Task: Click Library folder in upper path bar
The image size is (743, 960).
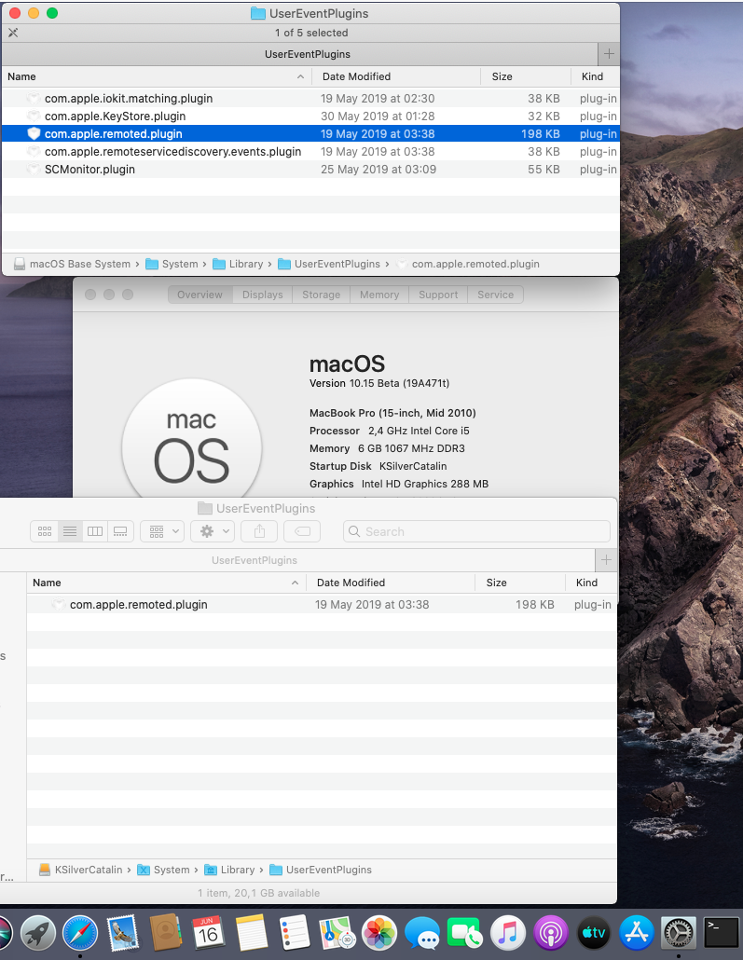Action: 239,264
